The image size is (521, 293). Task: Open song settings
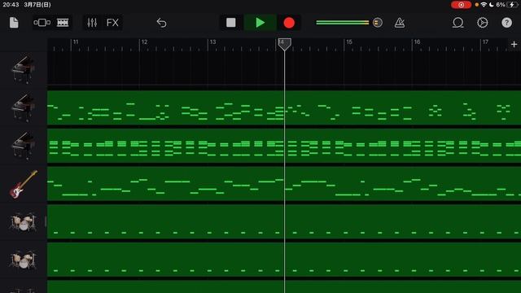point(483,23)
